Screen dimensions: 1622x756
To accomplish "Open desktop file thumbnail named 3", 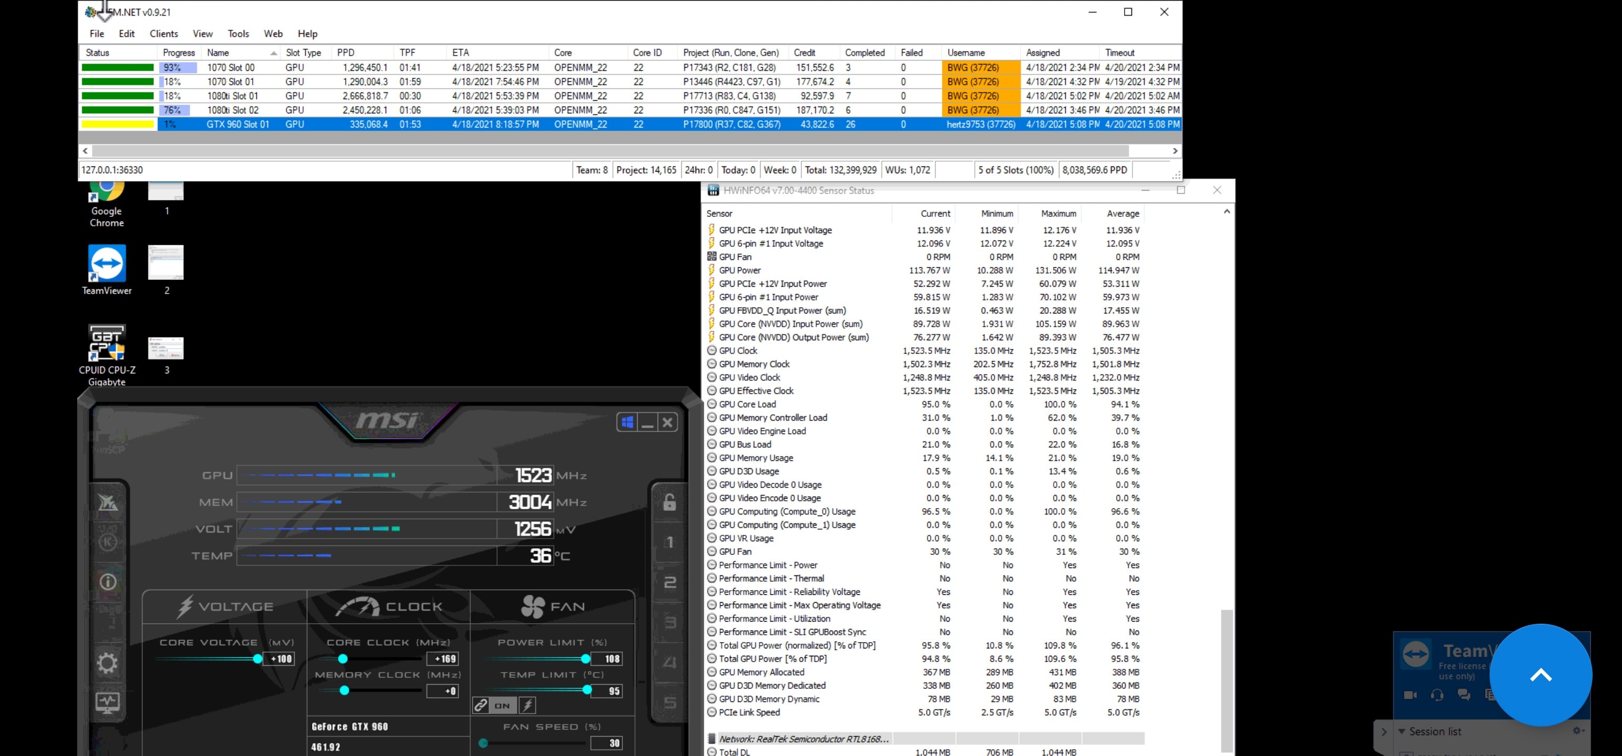I will coord(166,355).
